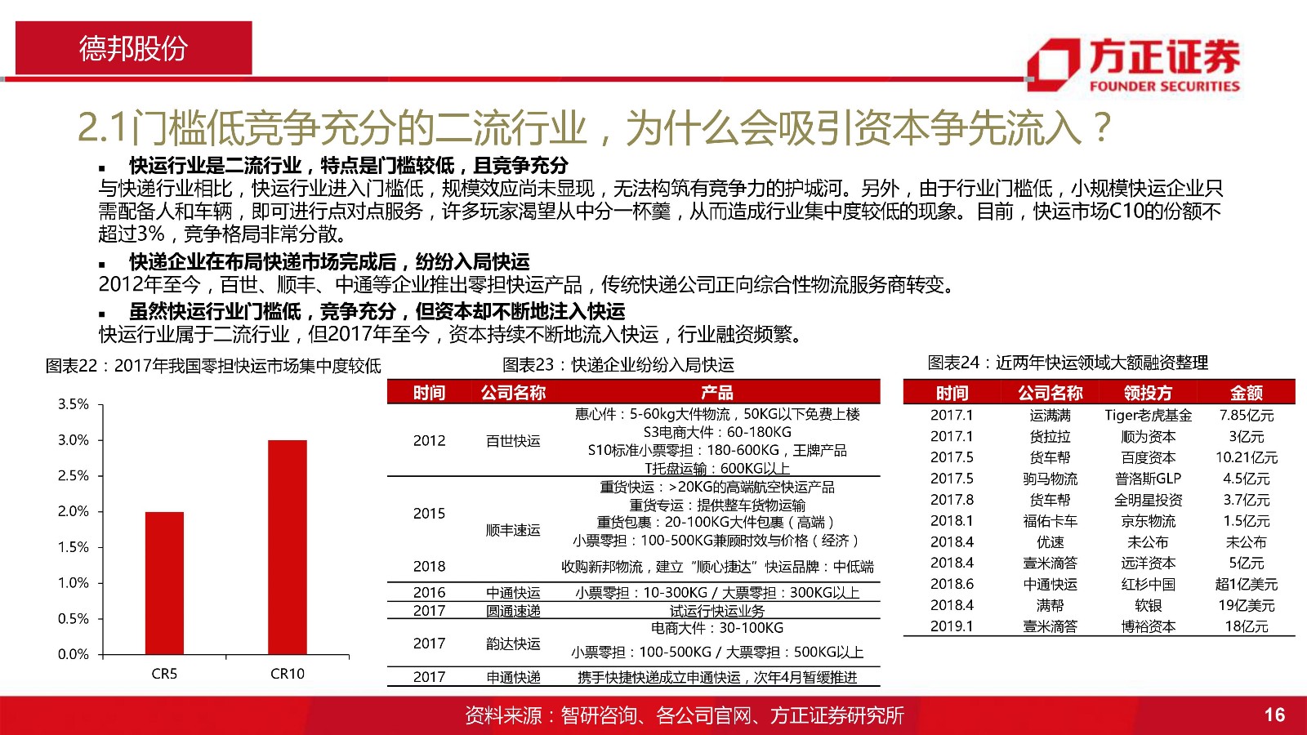The height and width of the screenshot is (735, 1307).
Task: Click 公司名称 header in 图表24 table
Action: [x=1050, y=393]
